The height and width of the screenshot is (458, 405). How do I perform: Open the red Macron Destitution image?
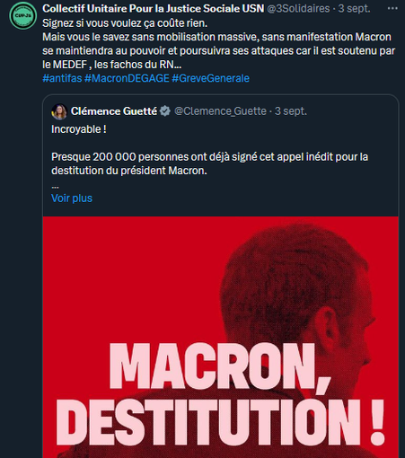click(221, 337)
